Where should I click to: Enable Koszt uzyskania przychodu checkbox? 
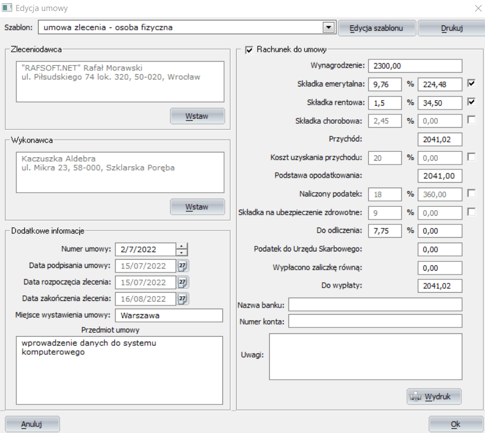click(471, 157)
